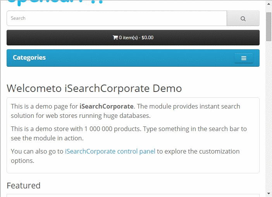The image size is (272, 197).
Task: Click the magnifier search button
Action: [x=243, y=18]
